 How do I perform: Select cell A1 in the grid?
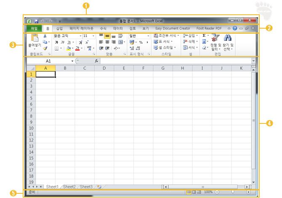46,74
